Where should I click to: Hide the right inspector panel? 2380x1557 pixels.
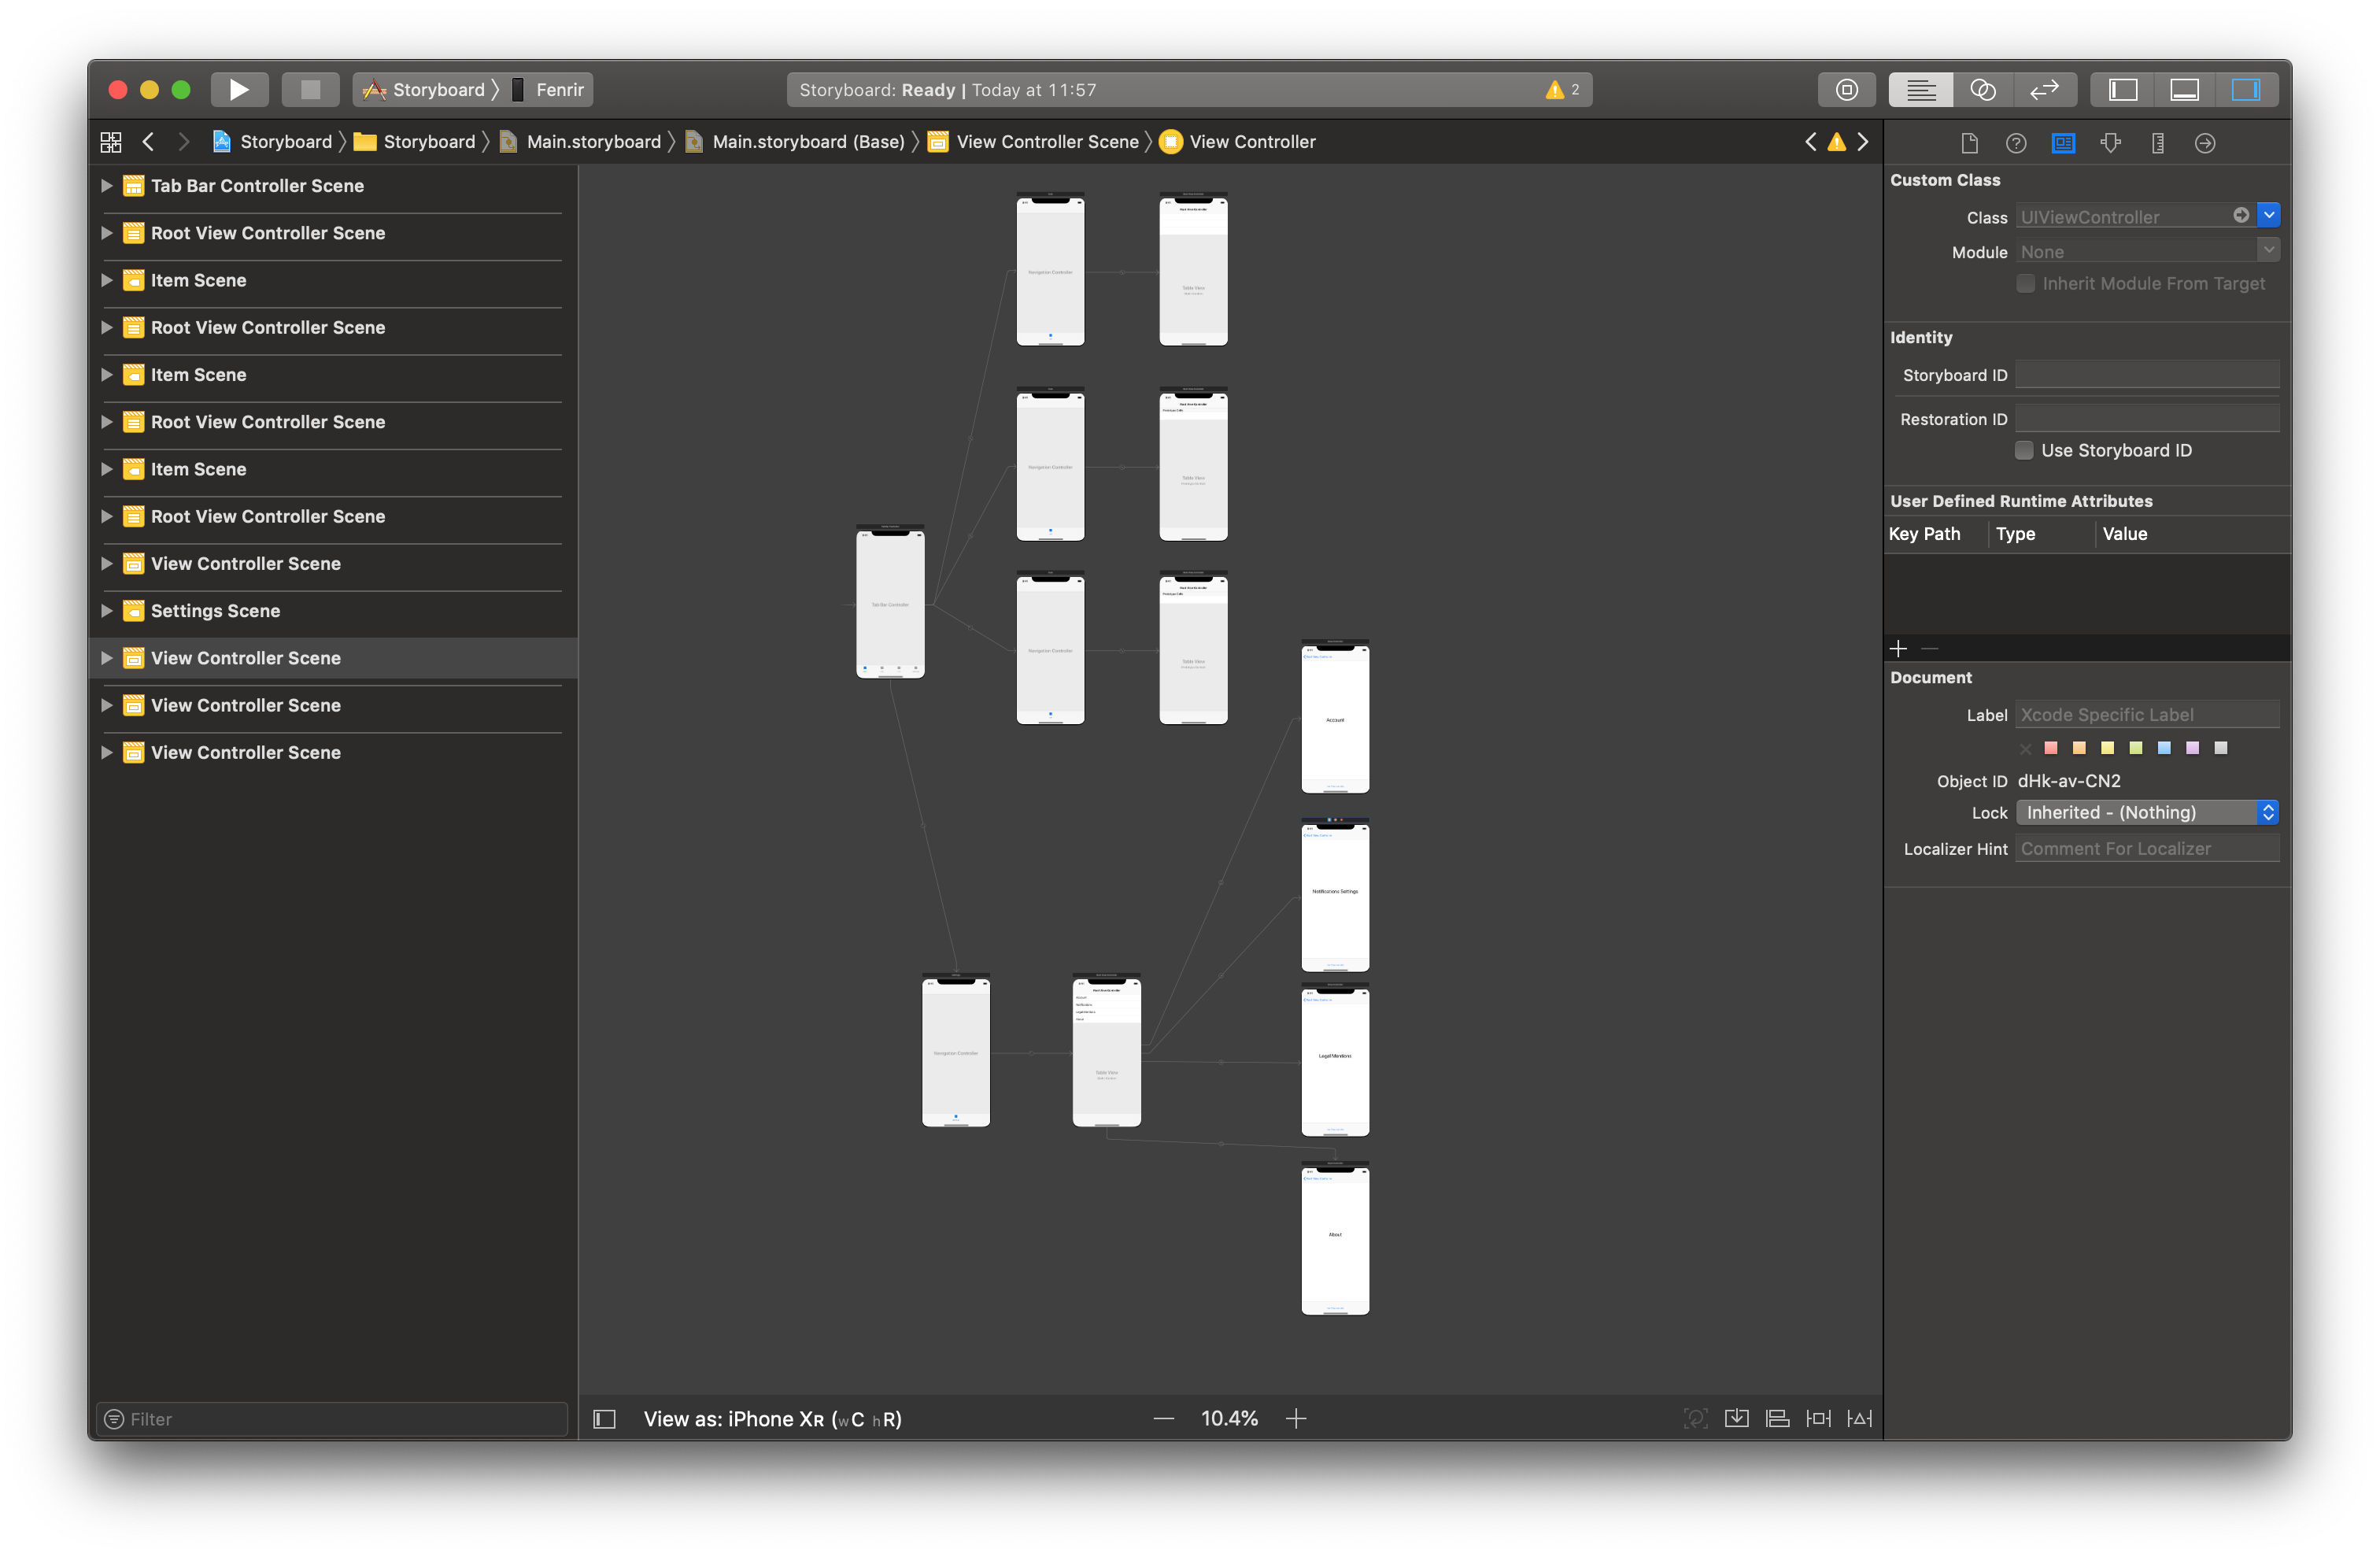pyautogui.click(x=2248, y=89)
